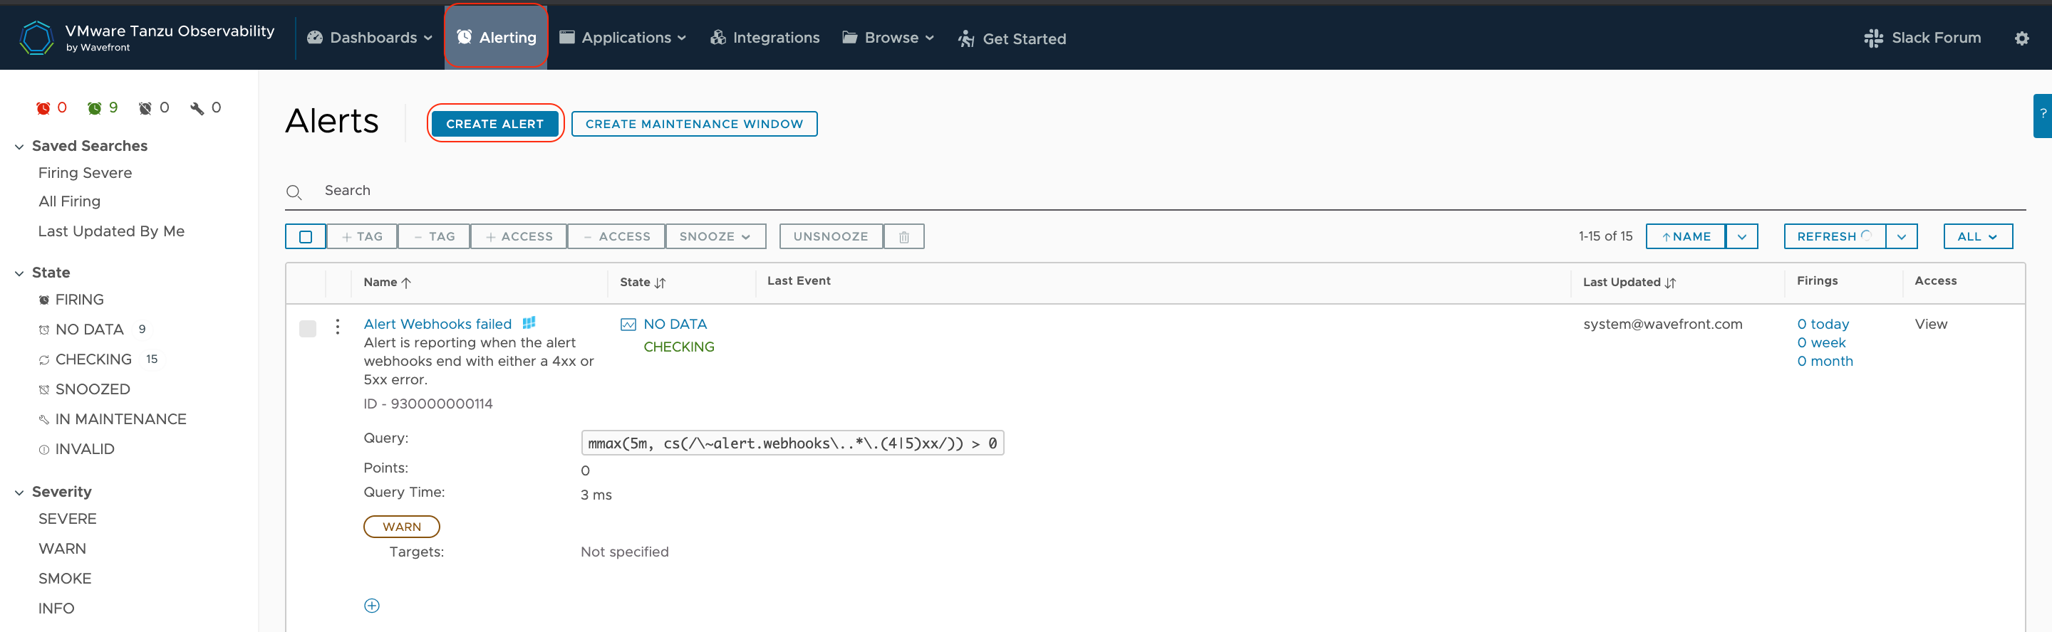Filter by WARN severity
2052x632 pixels.
click(62, 549)
